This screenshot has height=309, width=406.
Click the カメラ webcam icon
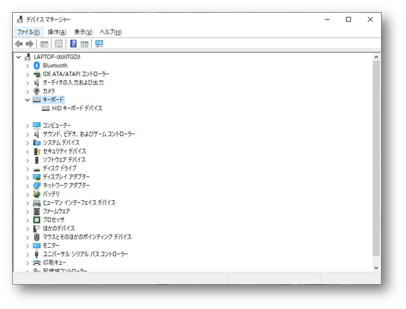36,91
